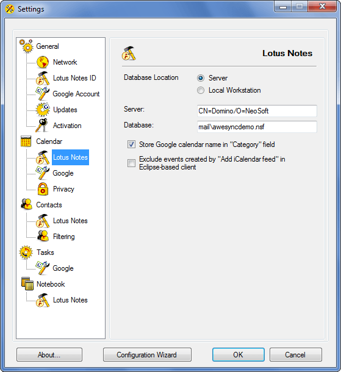Click the General gears icon
Viewport: 341px width, 372px height.
coord(26,46)
